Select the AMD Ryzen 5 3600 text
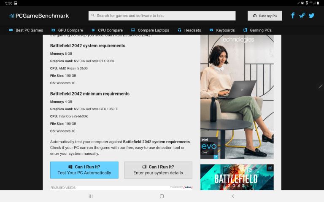The height and width of the screenshot is (202, 324). pos(73,69)
